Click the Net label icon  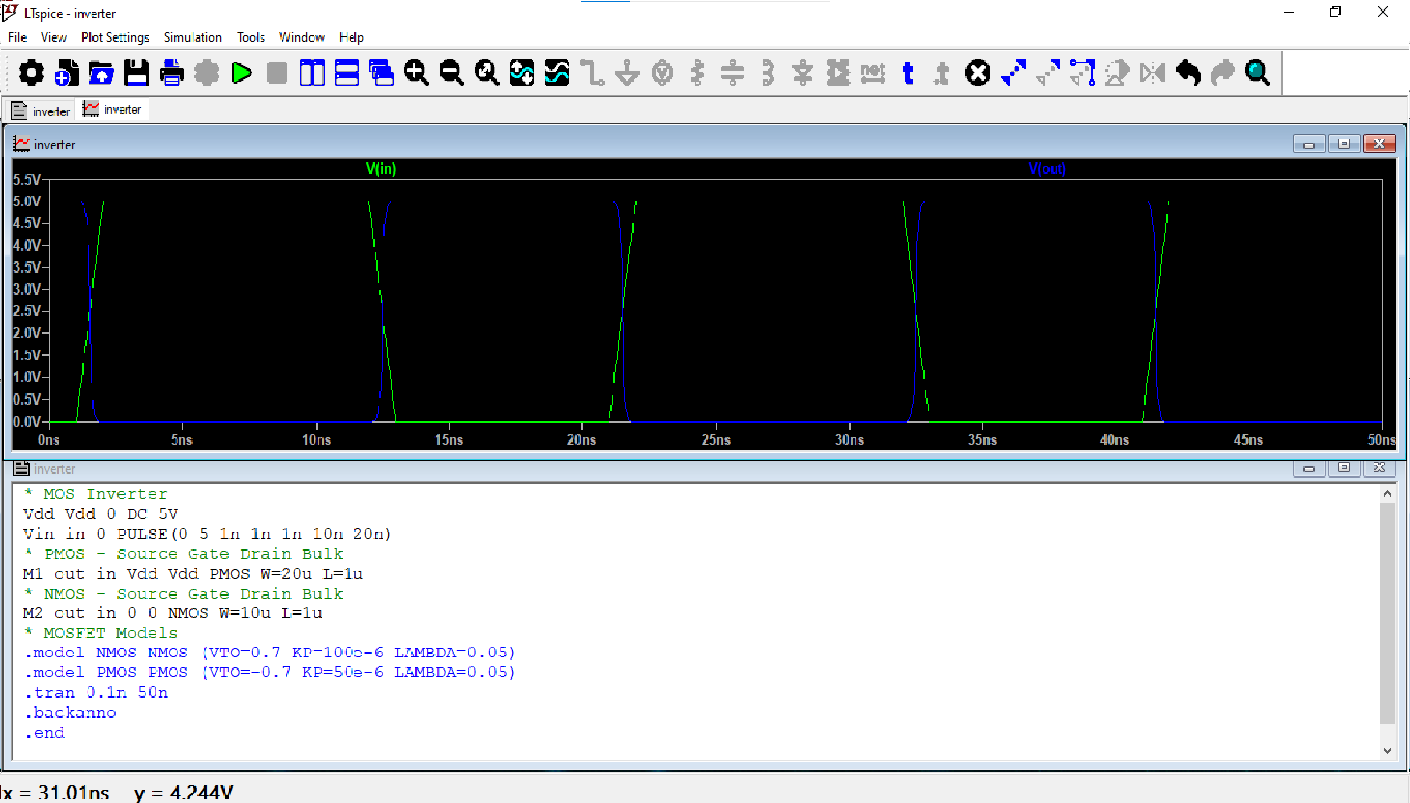click(x=873, y=73)
